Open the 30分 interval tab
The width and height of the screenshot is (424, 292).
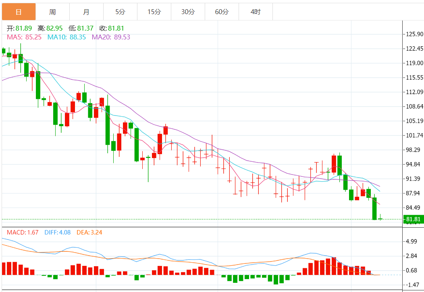pos(188,12)
